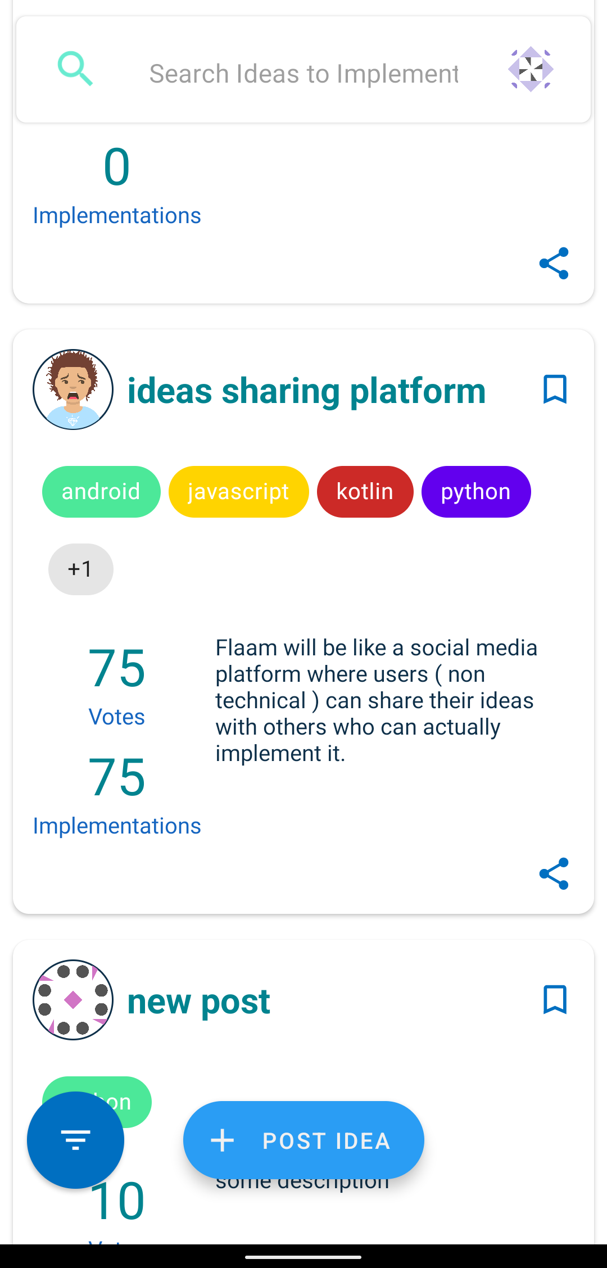View author avatar of new post
Image resolution: width=607 pixels, height=1268 pixels.
pyautogui.click(x=73, y=1000)
